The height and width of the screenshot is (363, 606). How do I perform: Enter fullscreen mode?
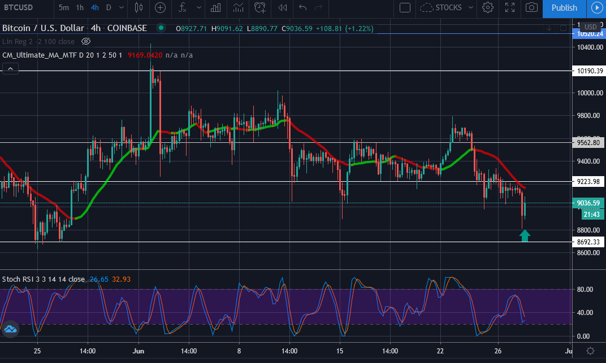tap(509, 8)
